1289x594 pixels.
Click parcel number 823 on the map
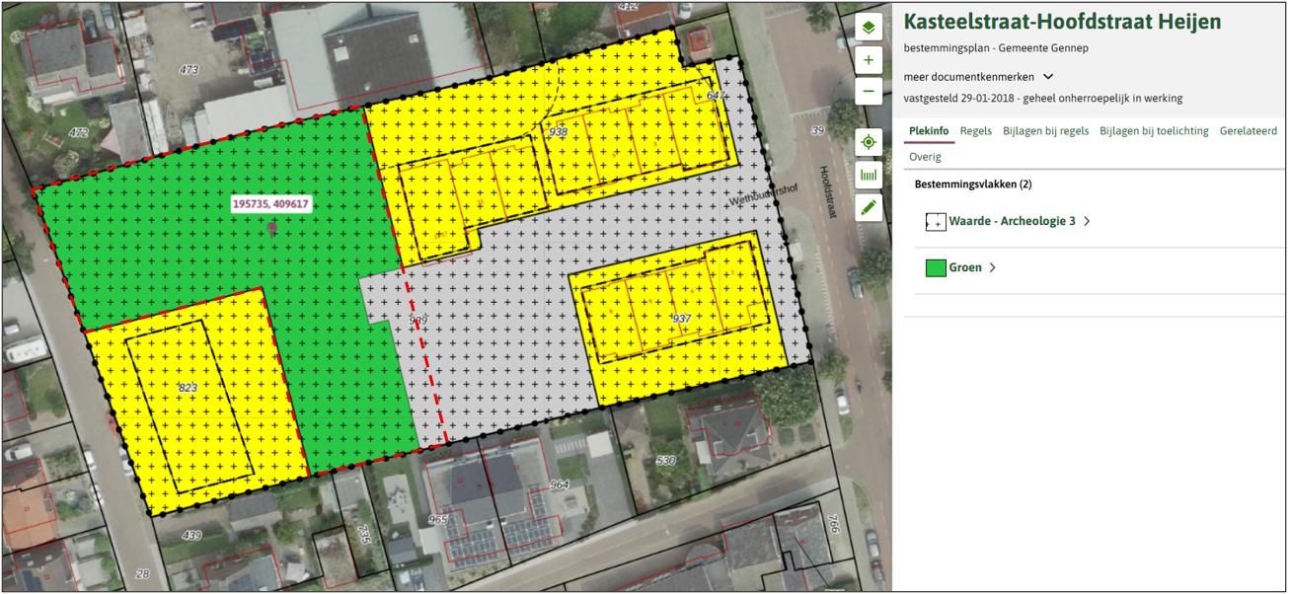pyautogui.click(x=188, y=388)
